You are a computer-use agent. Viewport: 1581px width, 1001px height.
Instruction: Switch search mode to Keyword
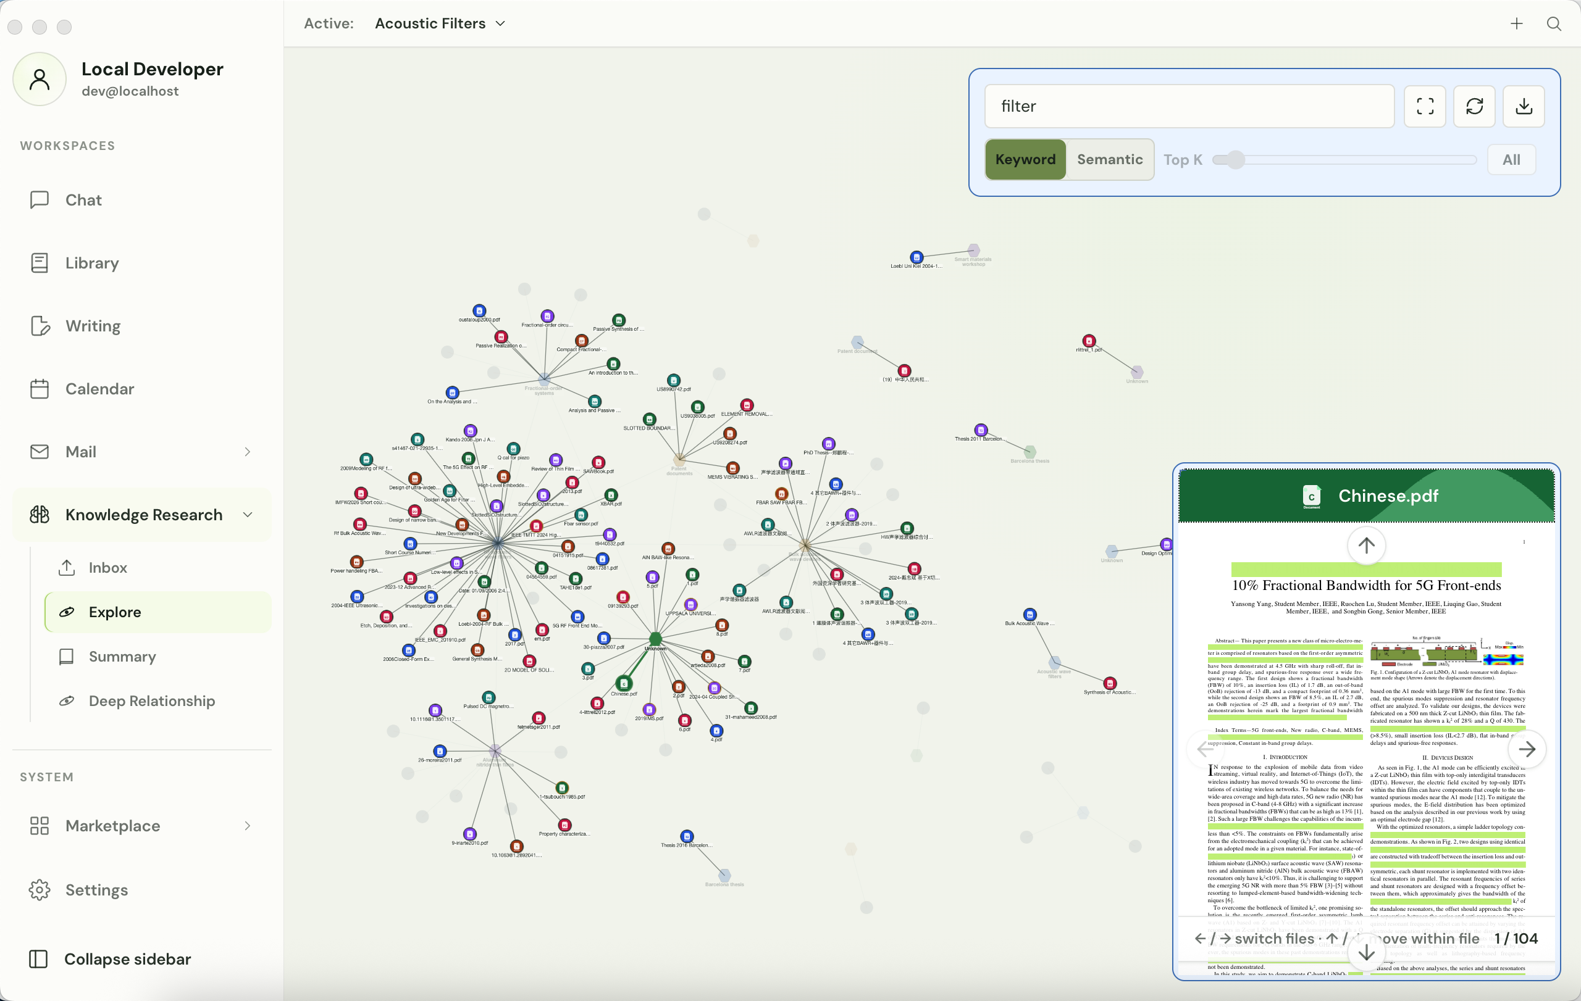pyautogui.click(x=1026, y=159)
